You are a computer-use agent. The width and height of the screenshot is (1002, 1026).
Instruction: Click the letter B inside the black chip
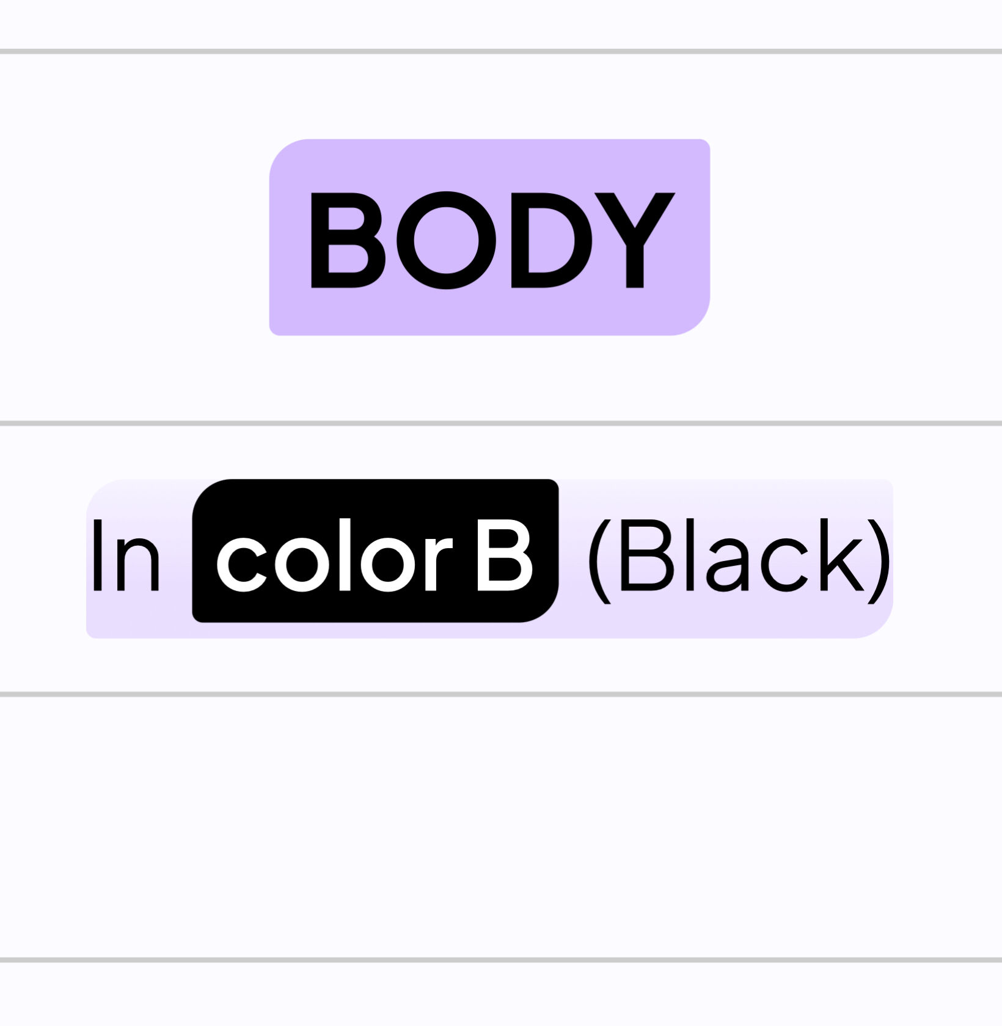504,555
